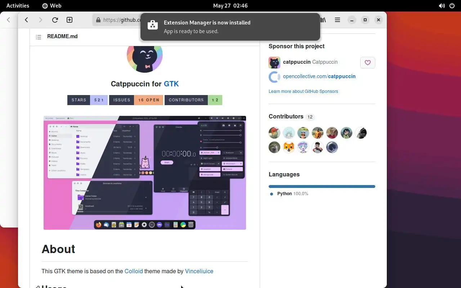Image resolution: width=461 pixels, height=288 pixels.
Task: Follow the Colloid theme link
Action: coord(134,271)
